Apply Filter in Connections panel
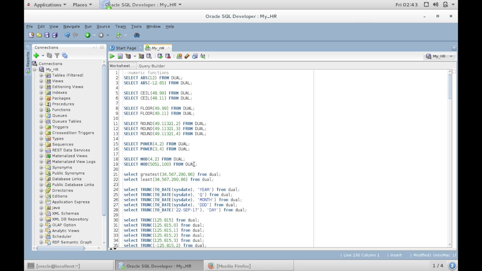Screen dimensions: 482x271 [x=57, y=56]
